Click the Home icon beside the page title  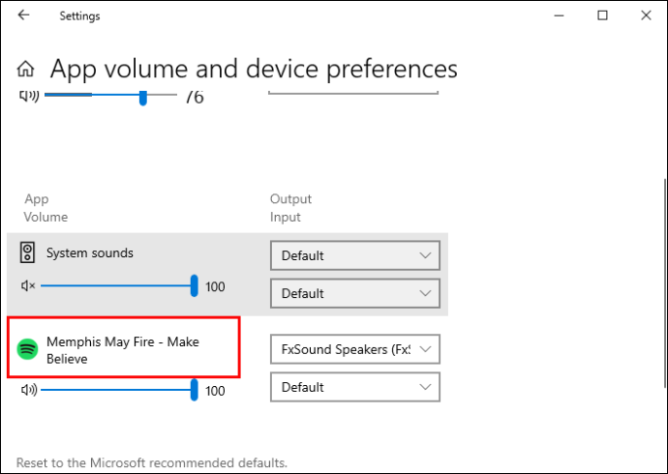[25, 69]
